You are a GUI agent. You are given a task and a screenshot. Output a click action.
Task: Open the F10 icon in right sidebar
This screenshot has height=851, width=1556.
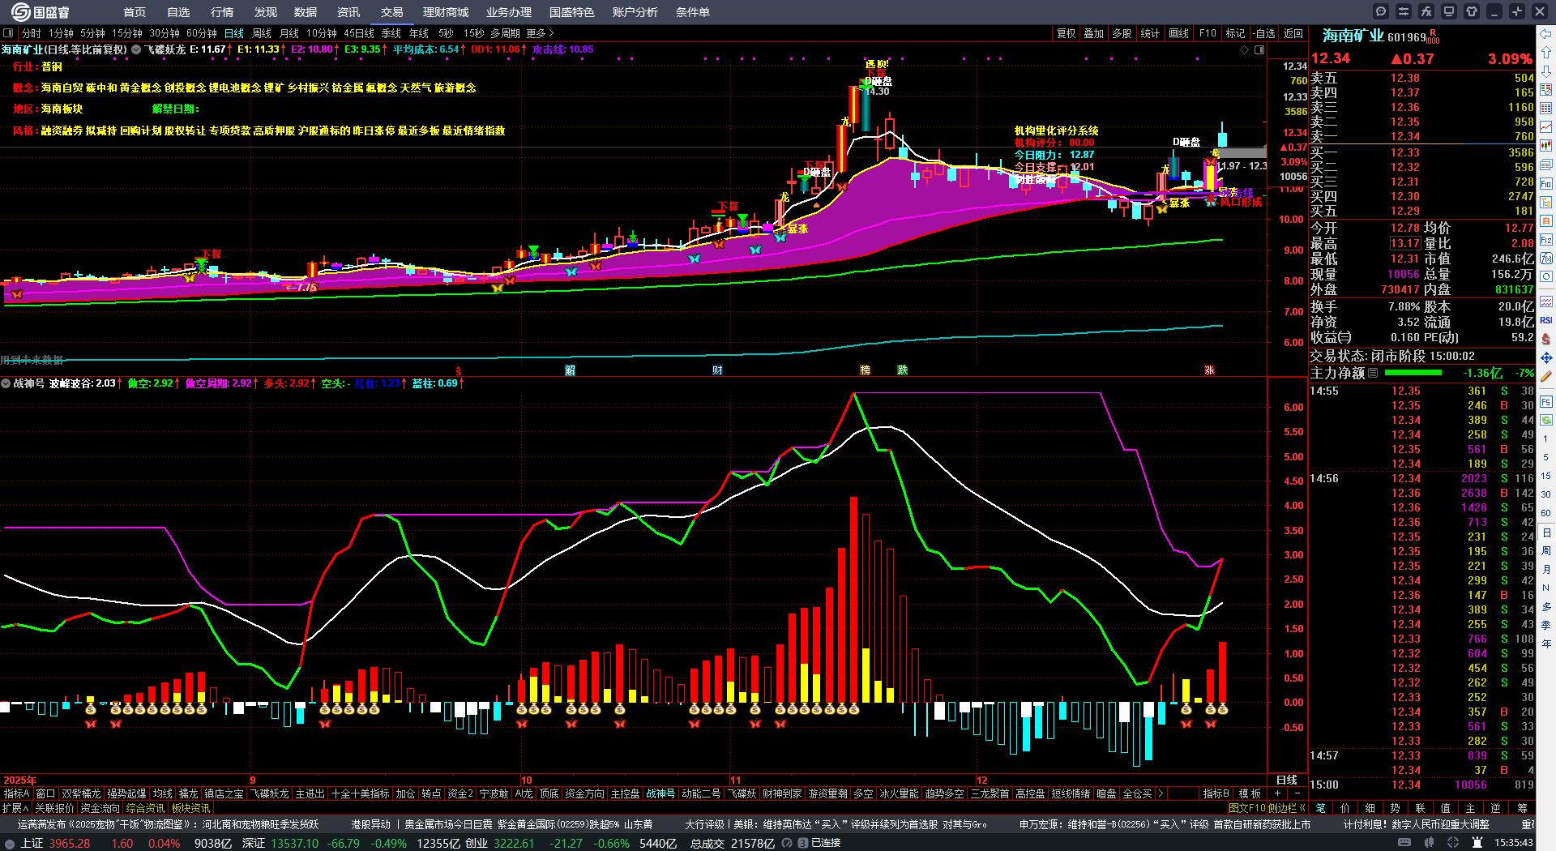click(x=1546, y=184)
